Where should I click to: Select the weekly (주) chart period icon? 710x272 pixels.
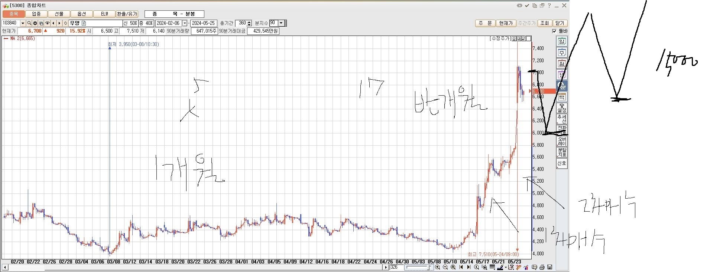[x=561, y=53]
